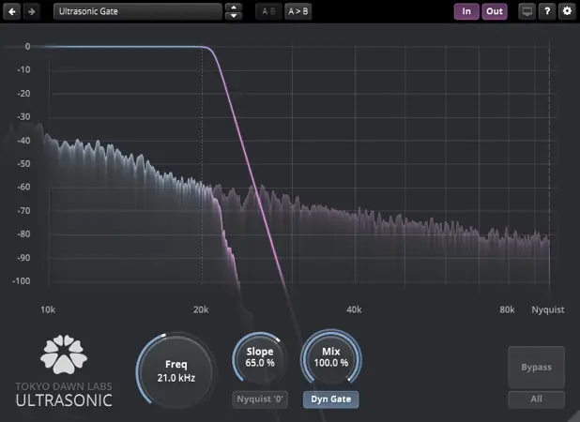Click the 0 dB scale label
Viewport: 580px width, 422px height.
pos(27,47)
